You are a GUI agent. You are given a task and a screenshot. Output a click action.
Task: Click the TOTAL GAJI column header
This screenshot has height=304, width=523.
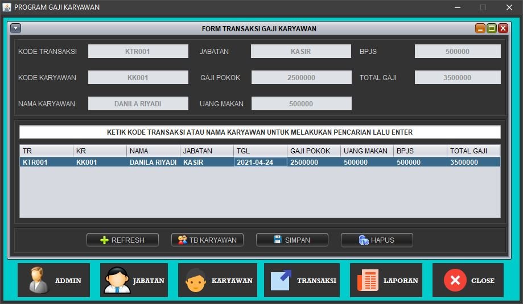[x=473, y=151]
